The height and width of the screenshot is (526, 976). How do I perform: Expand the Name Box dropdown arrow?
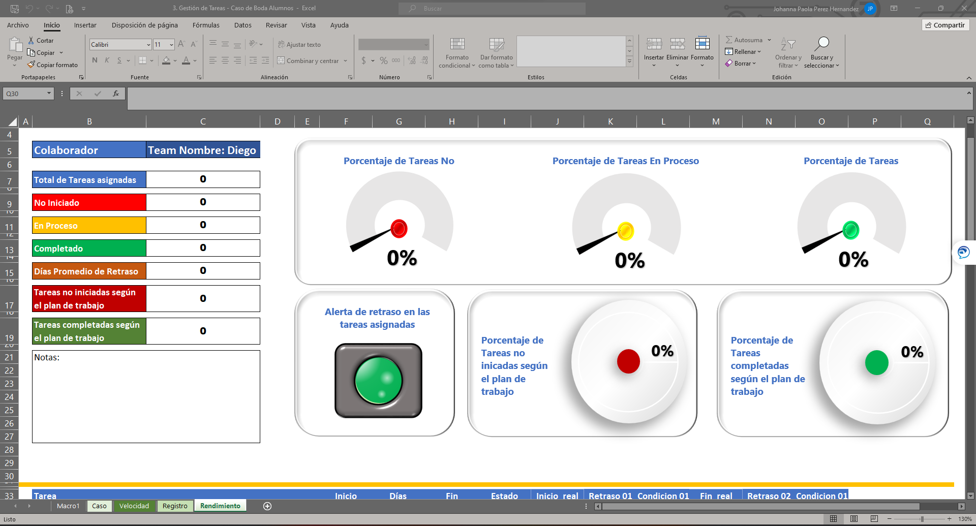point(49,94)
